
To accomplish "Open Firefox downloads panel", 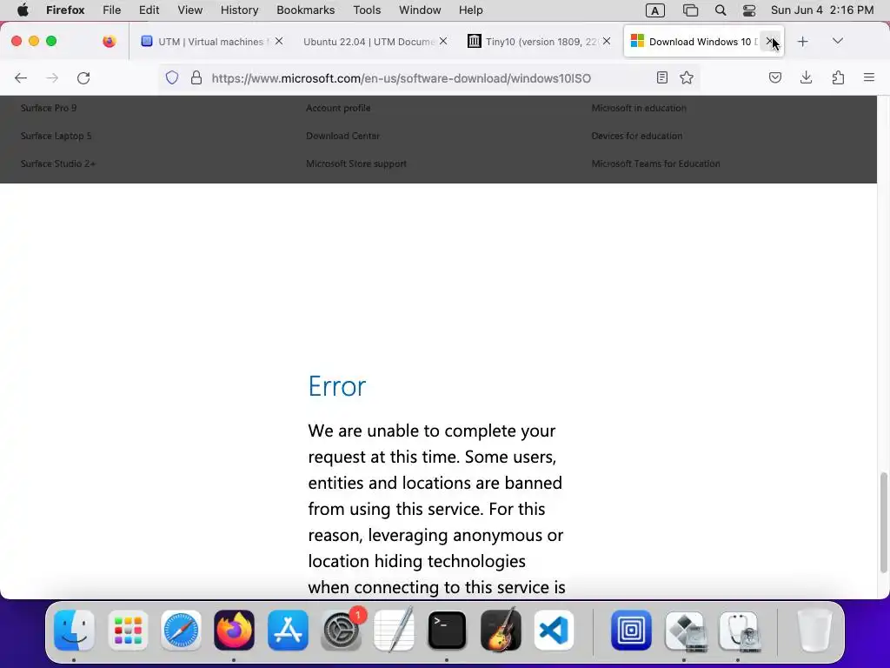I will [x=806, y=77].
